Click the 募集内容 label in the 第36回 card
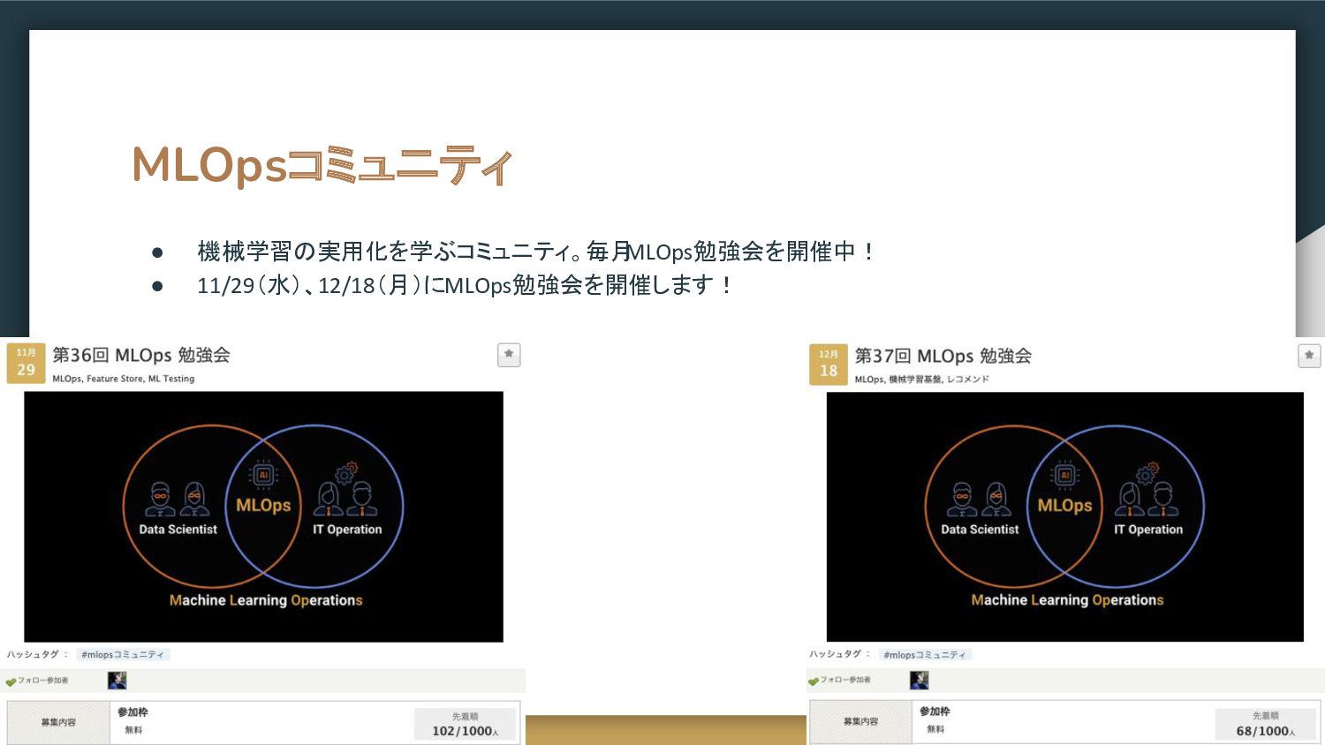This screenshot has height=745, width=1325. point(58,722)
